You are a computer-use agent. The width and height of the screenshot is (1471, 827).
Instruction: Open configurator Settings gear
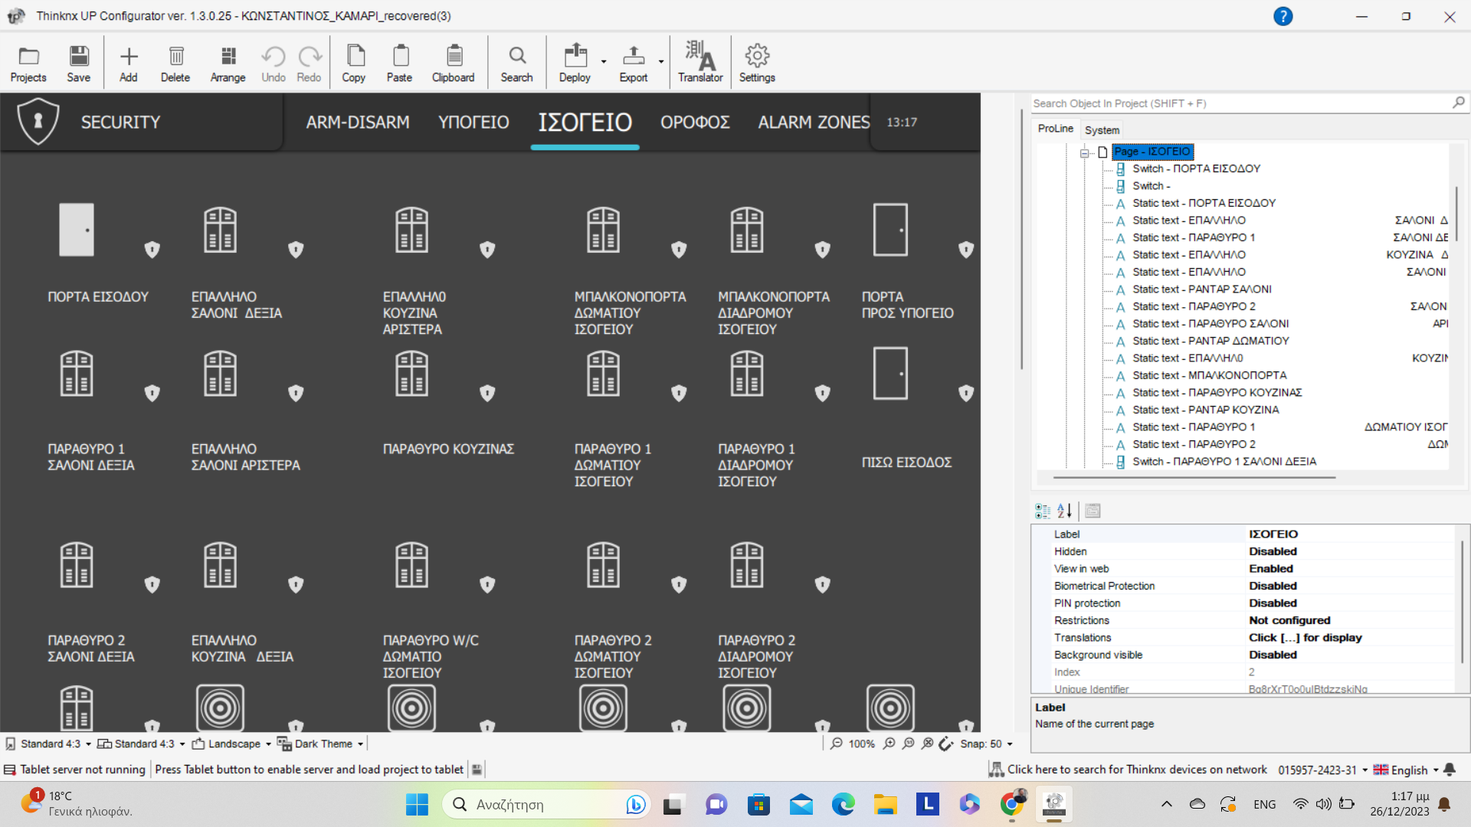coord(757,64)
